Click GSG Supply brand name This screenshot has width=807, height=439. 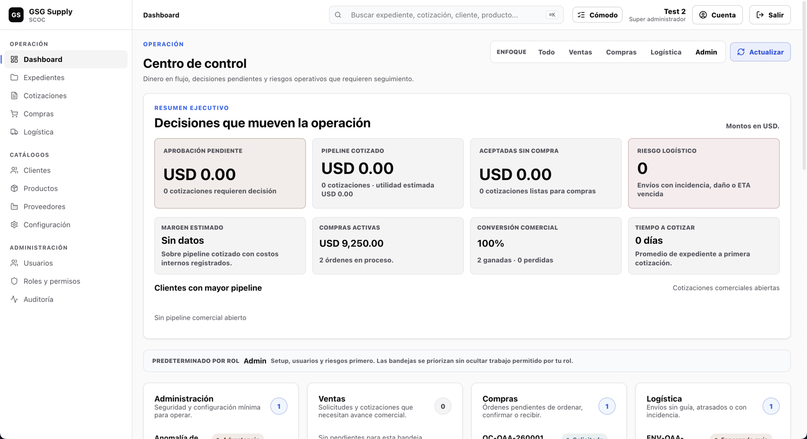[x=50, y=11]
